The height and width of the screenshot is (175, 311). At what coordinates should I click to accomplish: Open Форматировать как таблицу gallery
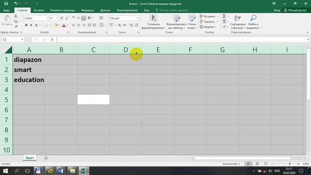[176, 22]
